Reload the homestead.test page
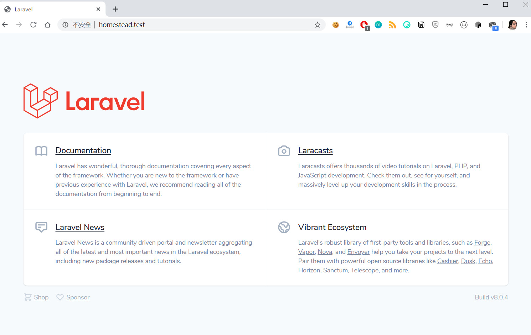Image resolution: width=531 pixels, height=335 pixels. point(33,25)
